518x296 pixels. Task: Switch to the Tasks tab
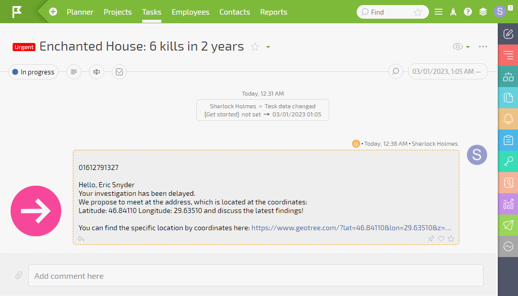pyautogui.click(x=152, y=12)
